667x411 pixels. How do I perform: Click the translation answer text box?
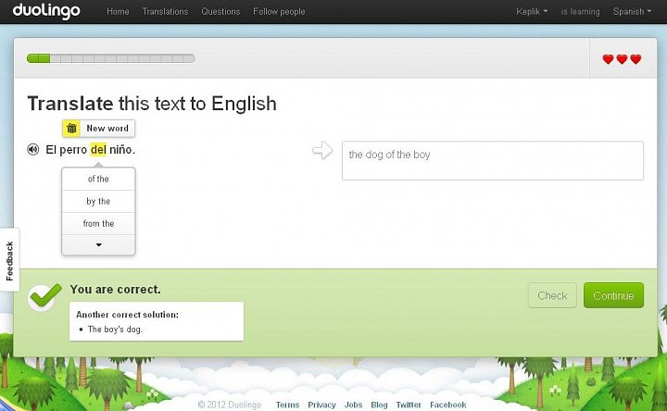point(493,161)
